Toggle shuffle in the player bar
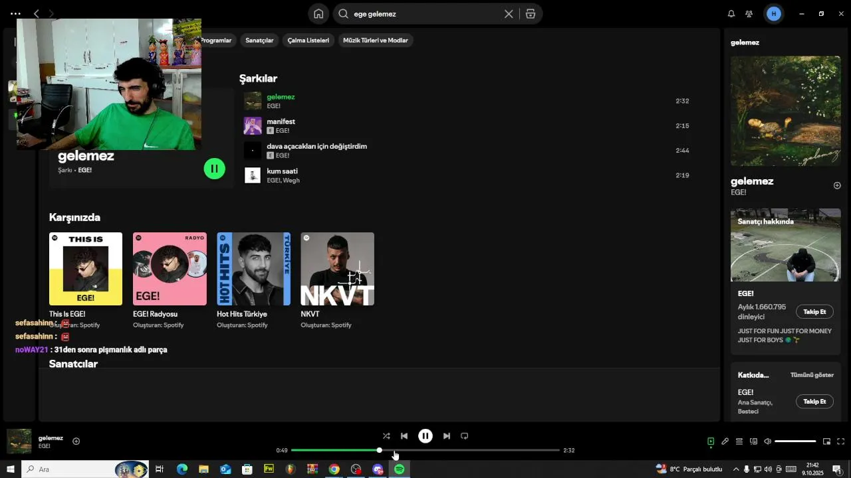The width and height of the screenshot is (851, 478). click(386, 436)
